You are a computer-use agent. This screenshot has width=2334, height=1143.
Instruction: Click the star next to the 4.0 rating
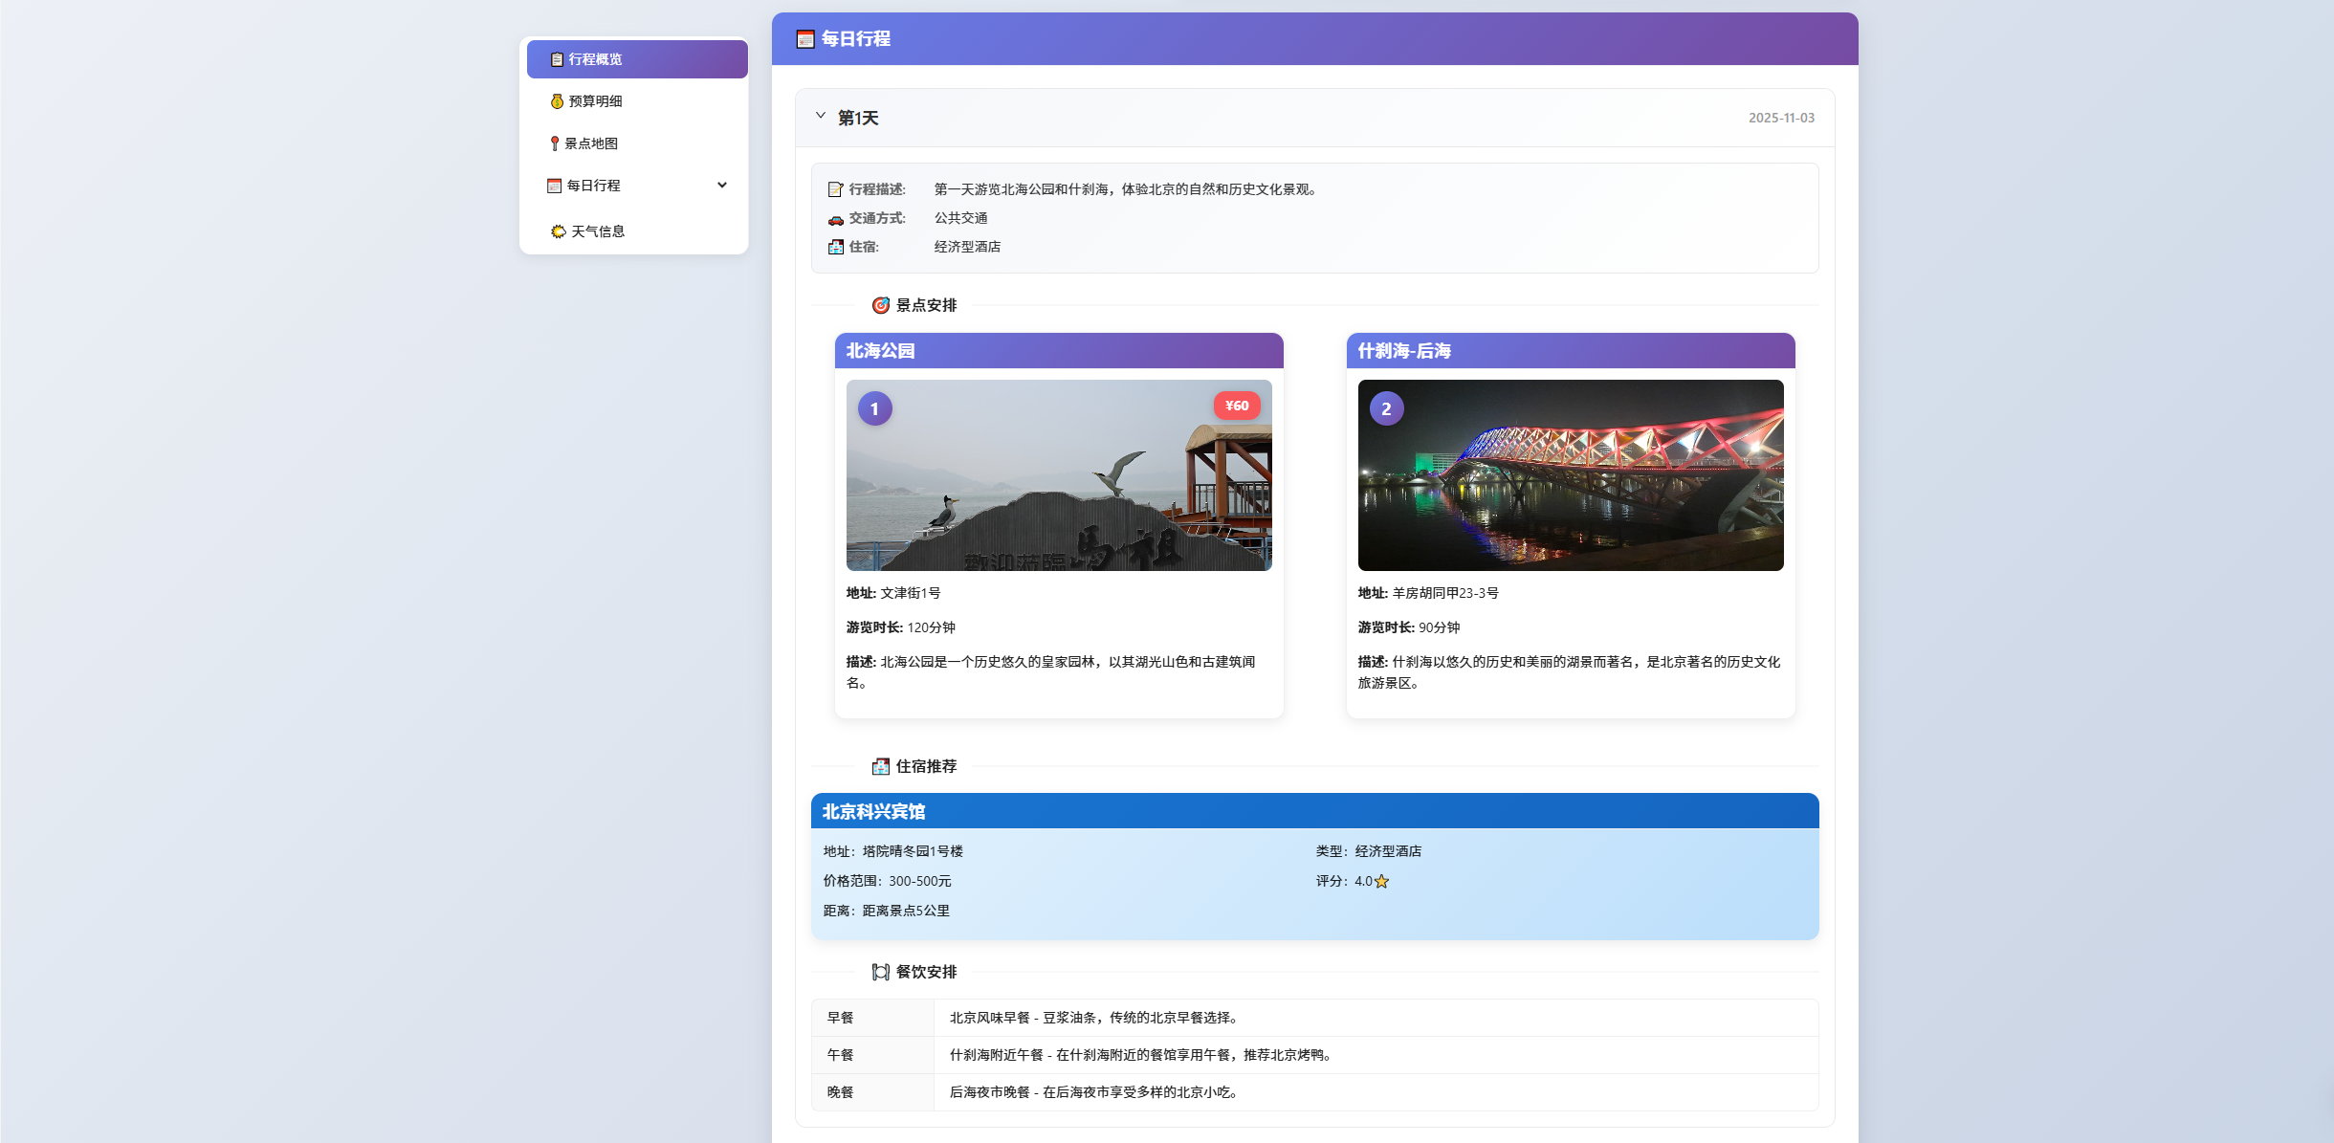(x=1382, y=882)
